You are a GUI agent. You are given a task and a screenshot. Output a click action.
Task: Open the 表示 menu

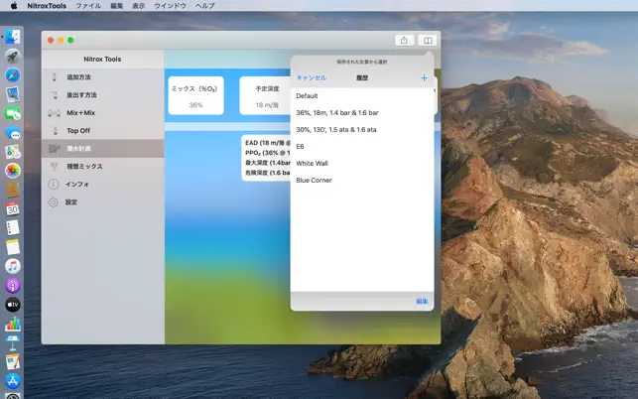tap(138, 6)
